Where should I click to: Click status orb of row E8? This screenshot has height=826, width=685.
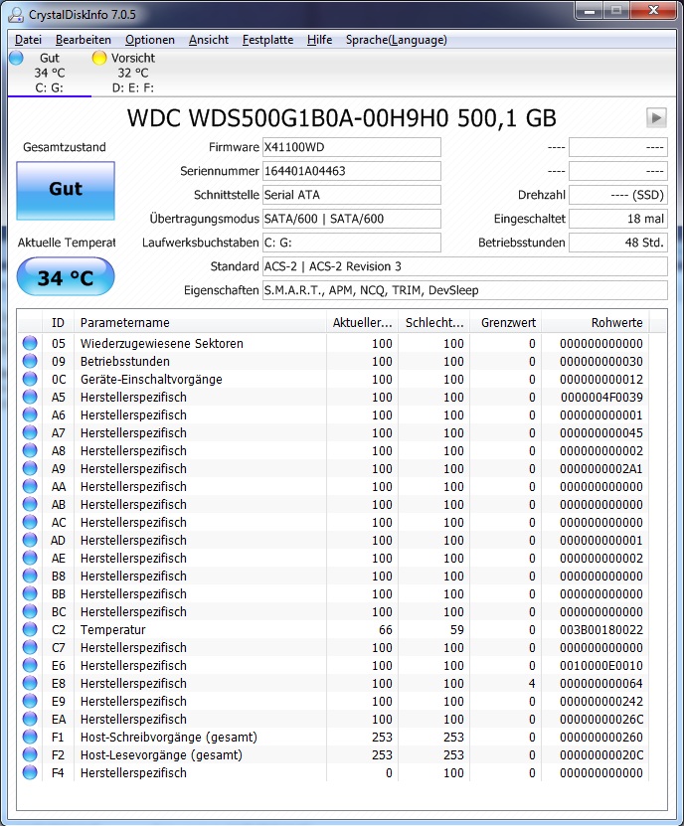point(30,683)
